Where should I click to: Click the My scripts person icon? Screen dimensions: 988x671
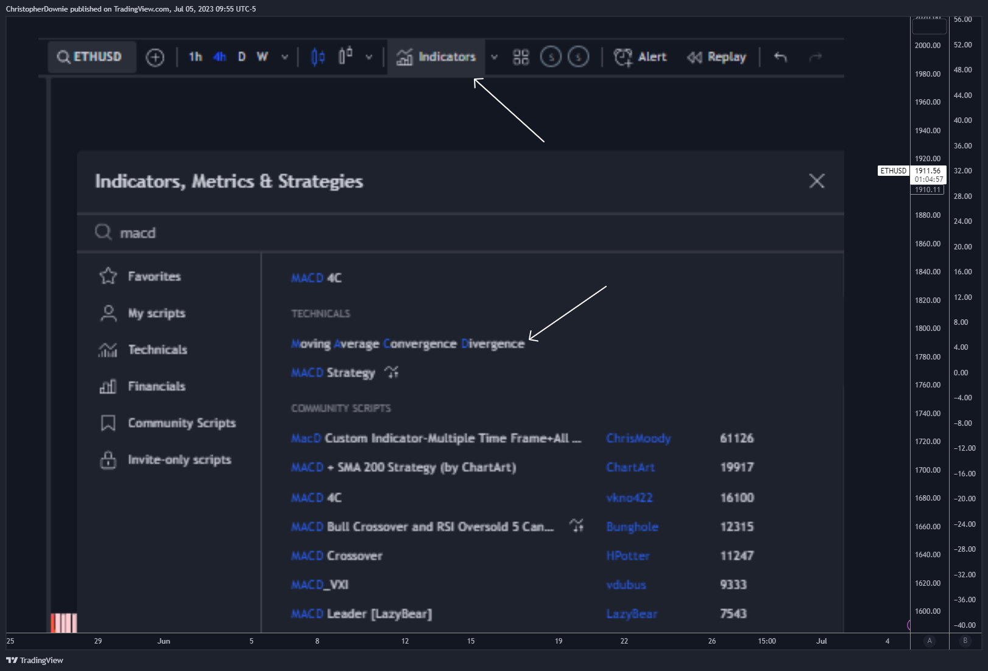tap(108, 313)
